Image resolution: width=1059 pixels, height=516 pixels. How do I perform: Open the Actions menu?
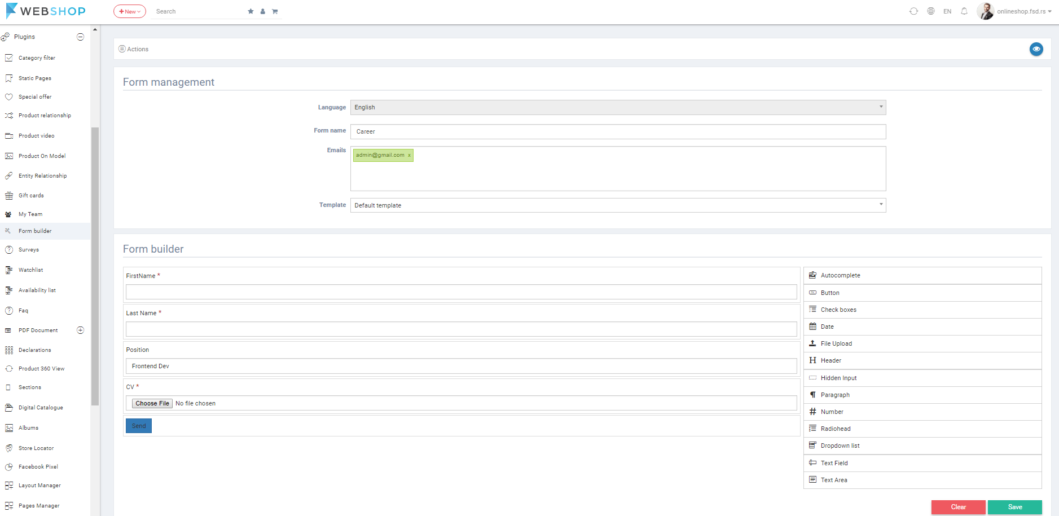pyautogui.click(x=134, y=49)
